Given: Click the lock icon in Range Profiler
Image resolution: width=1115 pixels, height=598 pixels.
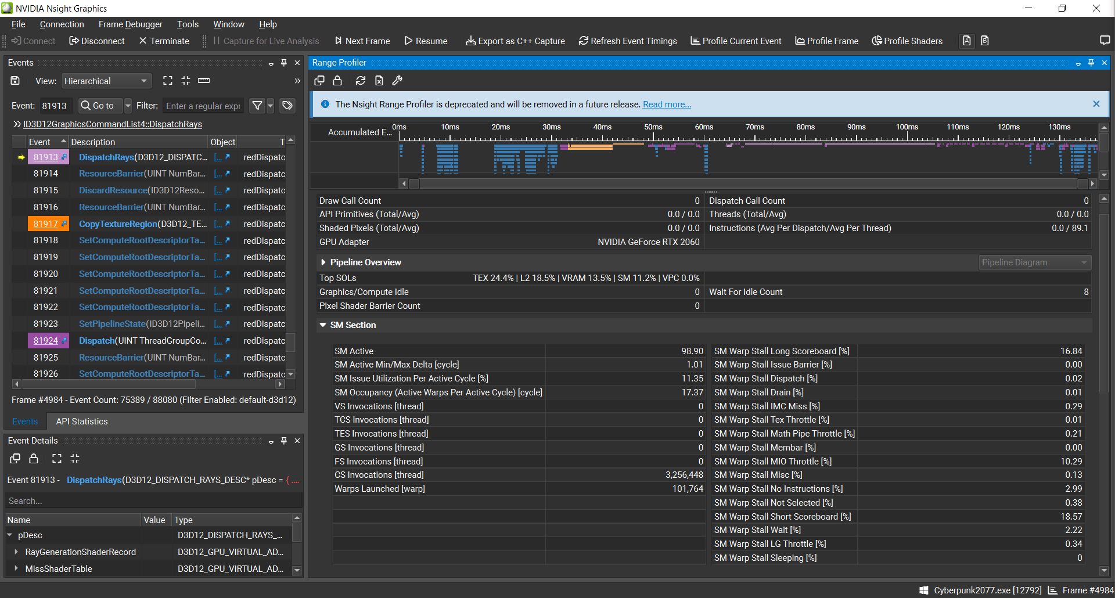Looking at the screenshot, I should (x=337, y=81).
